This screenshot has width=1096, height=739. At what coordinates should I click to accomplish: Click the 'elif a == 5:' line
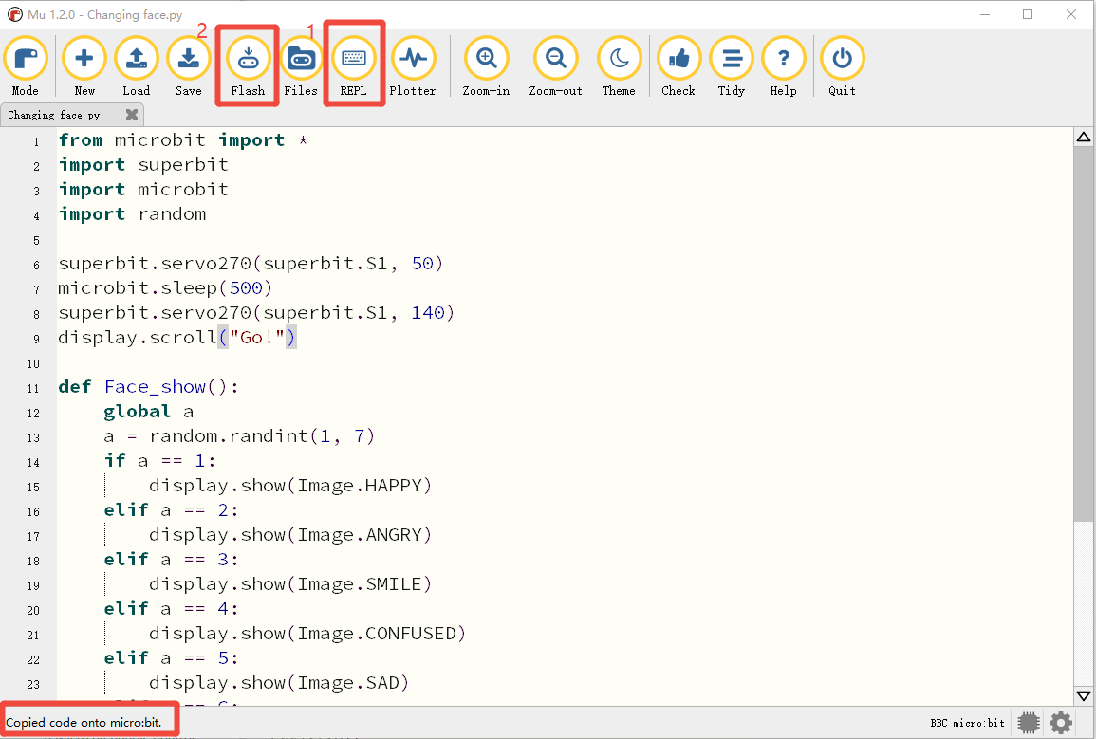[171, 658]
